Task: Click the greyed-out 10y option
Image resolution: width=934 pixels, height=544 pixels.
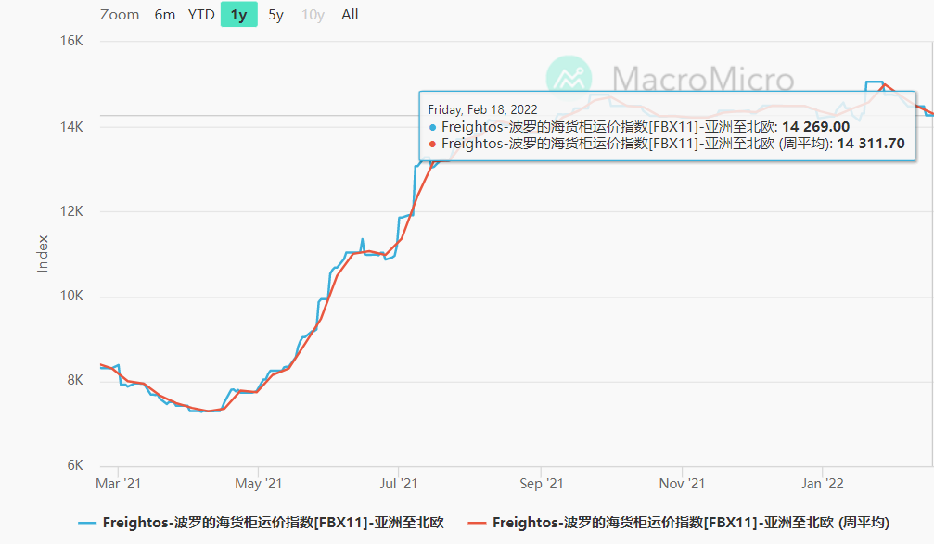Action: [312, 15]
